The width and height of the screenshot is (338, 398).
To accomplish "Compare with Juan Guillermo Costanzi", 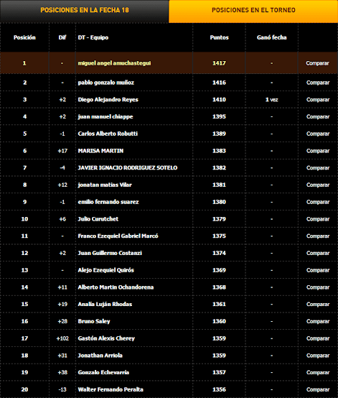I will pos(318,253).
